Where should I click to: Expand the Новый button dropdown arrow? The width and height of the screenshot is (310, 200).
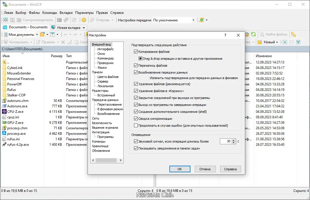click(277, 42)
